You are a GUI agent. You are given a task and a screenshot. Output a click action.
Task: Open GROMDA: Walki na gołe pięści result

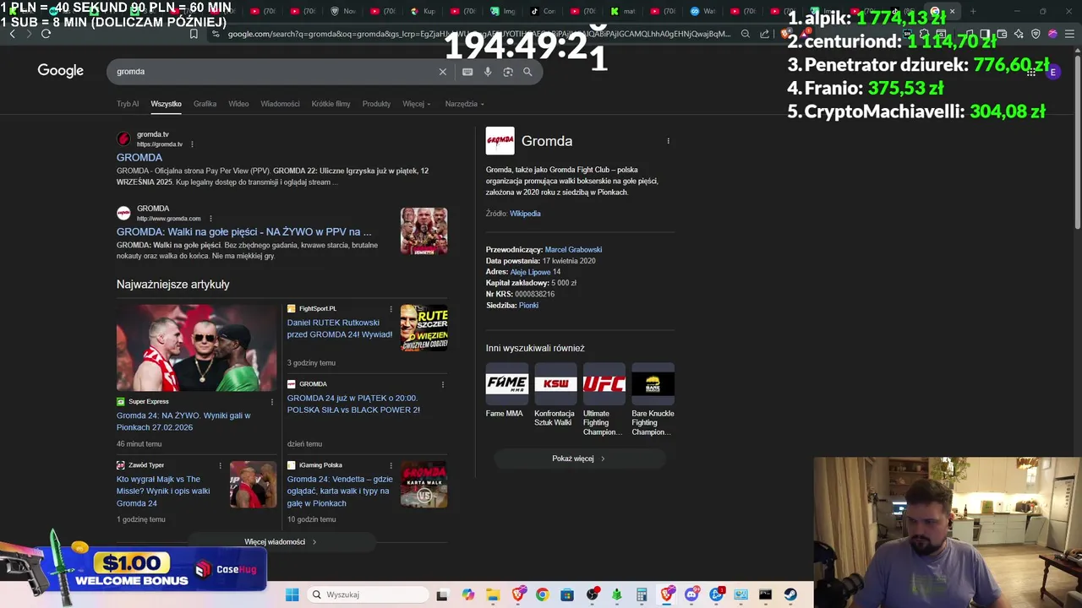243,231
